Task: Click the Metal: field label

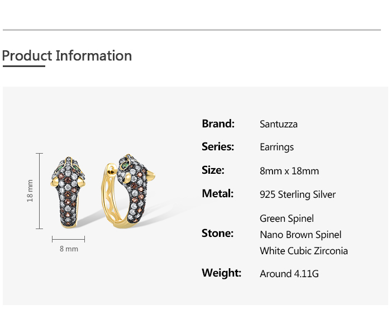Action: (217, 193)
